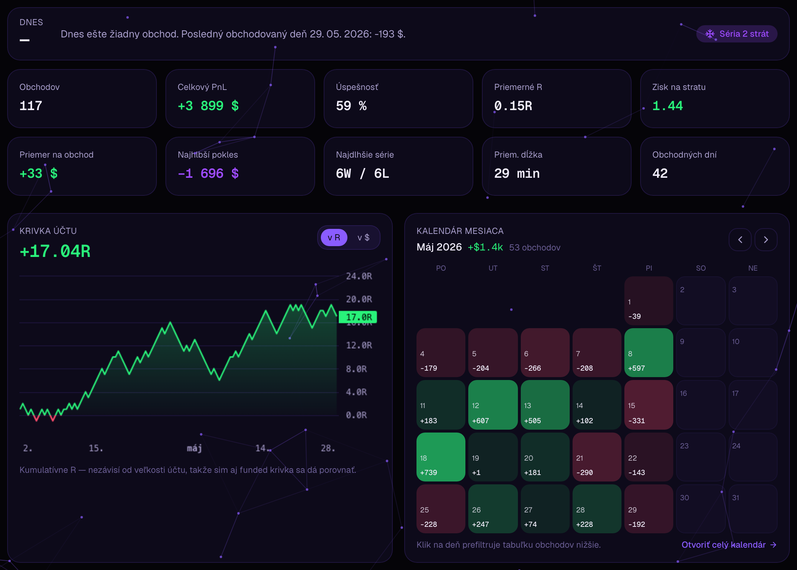Switch account curve to 'v $' mode
This screenshot has height=570, width=797.
coord(363,237)
